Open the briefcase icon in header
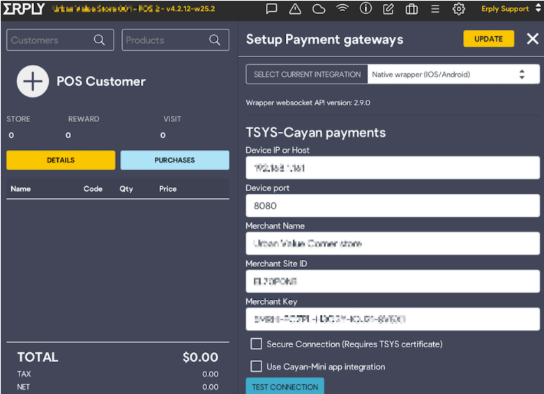The height and width of the screenshot is (394, 544). click(x=411, y=8)
